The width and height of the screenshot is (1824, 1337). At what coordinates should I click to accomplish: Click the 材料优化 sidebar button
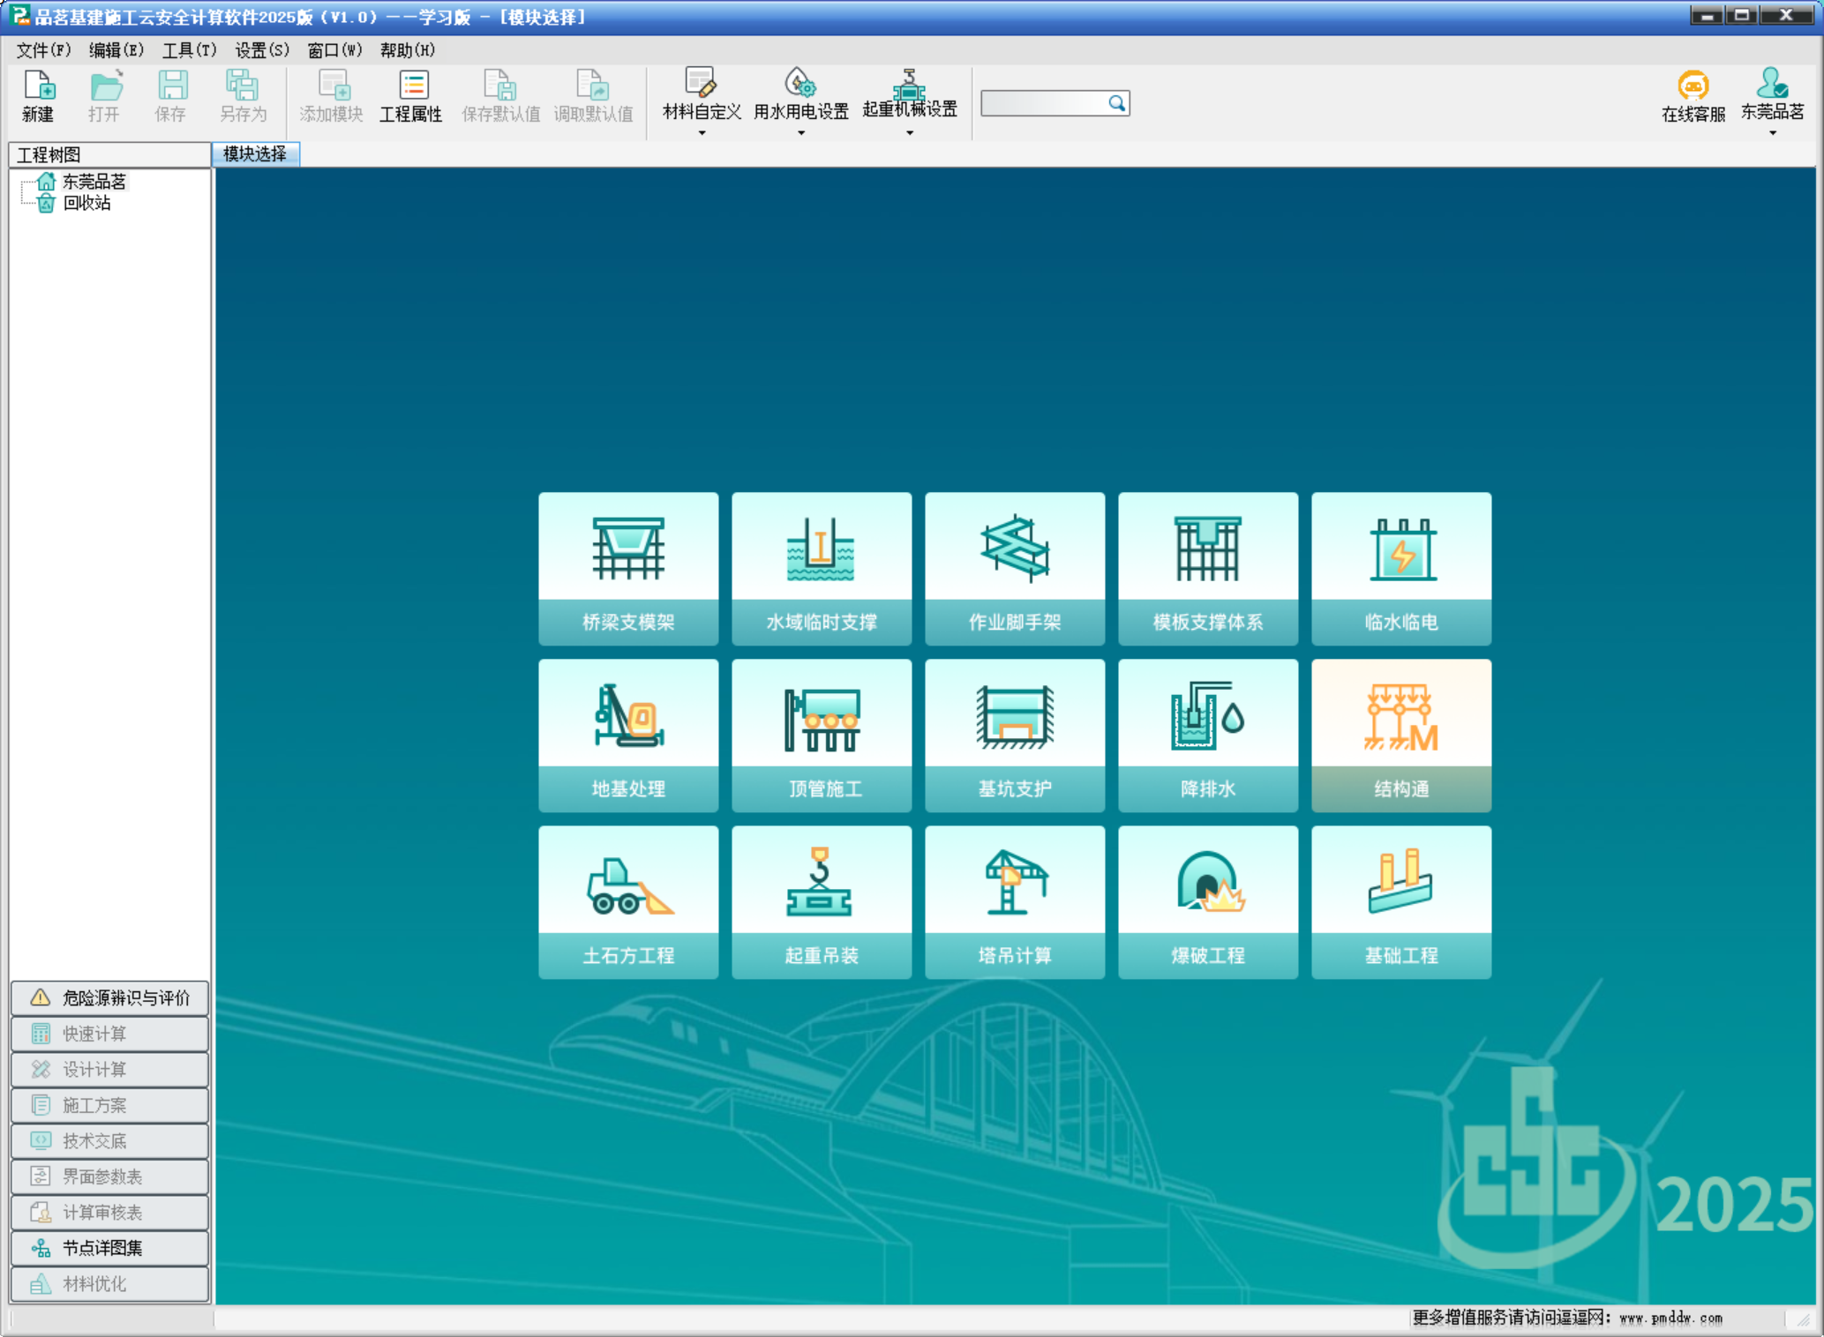[109, 1284]
